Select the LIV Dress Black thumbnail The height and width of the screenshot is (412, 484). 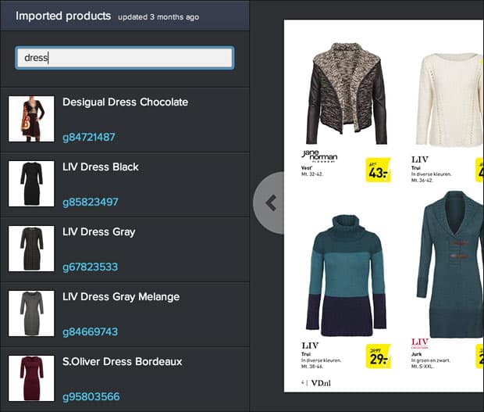tap(31, 184)
